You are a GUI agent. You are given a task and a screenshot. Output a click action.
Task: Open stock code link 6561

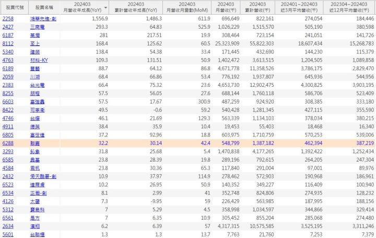(x=8, y=218)
